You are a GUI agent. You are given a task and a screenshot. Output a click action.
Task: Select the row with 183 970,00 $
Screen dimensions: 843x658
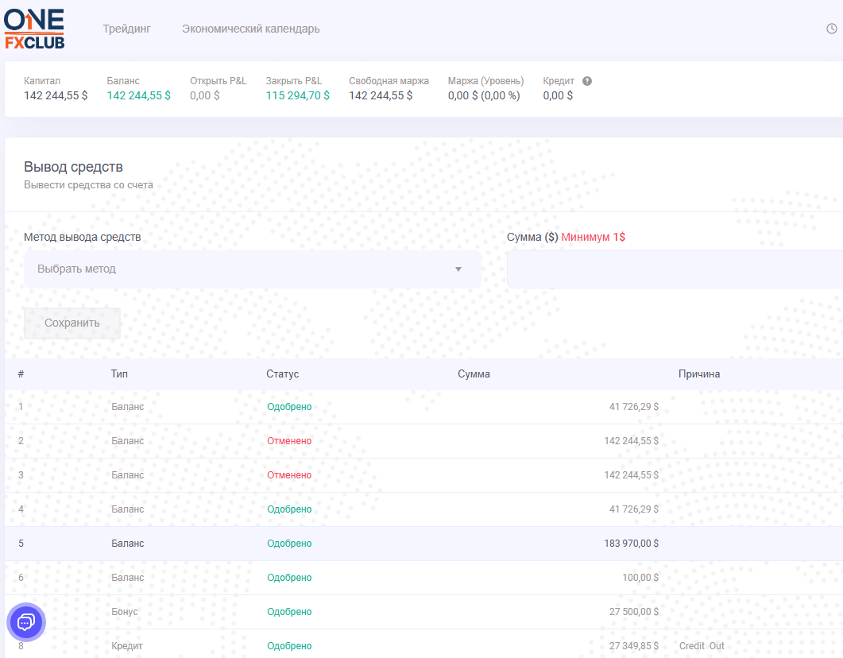pyautogui.click(x=421, y=544)
